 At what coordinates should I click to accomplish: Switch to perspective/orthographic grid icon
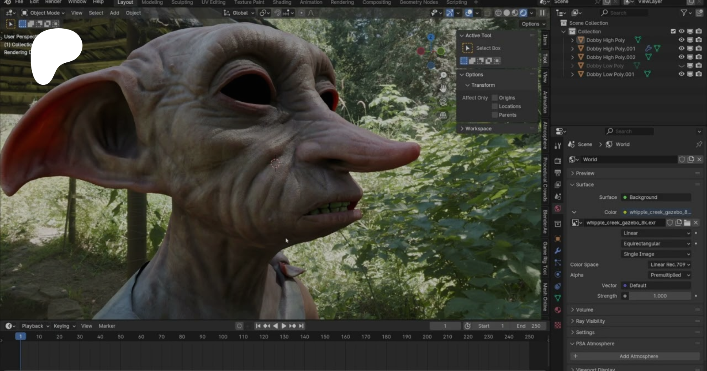pyautogui.click(x=443, y=115)
